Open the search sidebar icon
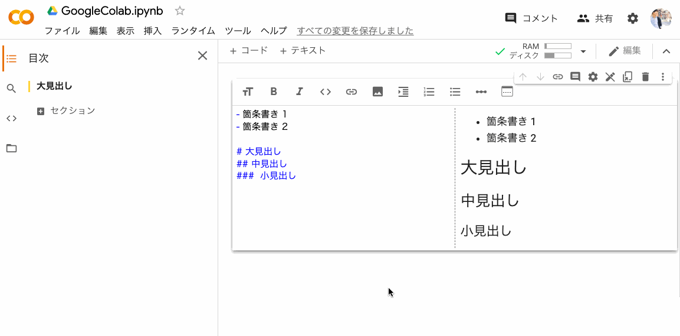Viewport: 680px width, 336px height. tap(11, 89)
